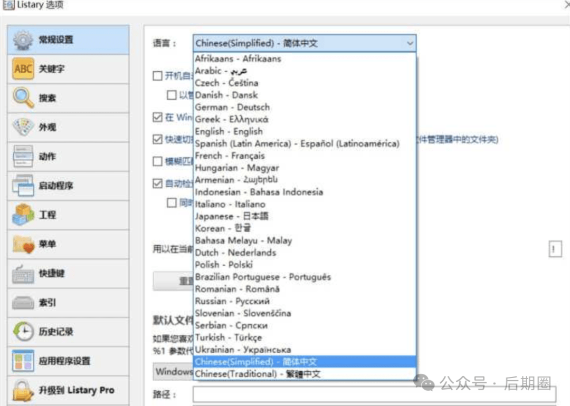Pick Spanish (Latin America) language

point(305,144)
